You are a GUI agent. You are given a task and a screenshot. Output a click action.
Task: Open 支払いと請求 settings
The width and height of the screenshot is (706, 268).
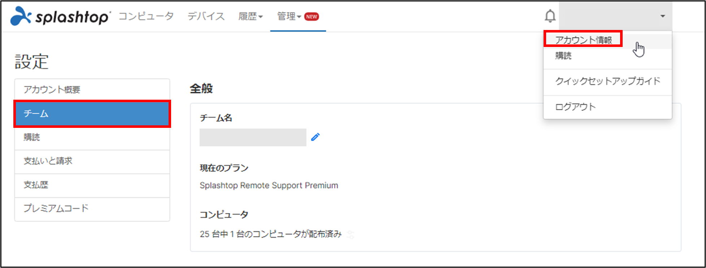tap(48, 161)
